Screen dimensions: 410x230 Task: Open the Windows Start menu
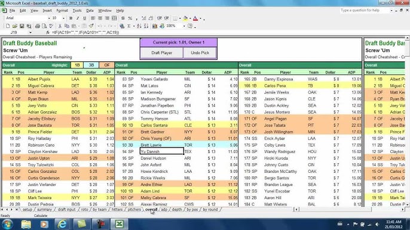click(7, 224)
